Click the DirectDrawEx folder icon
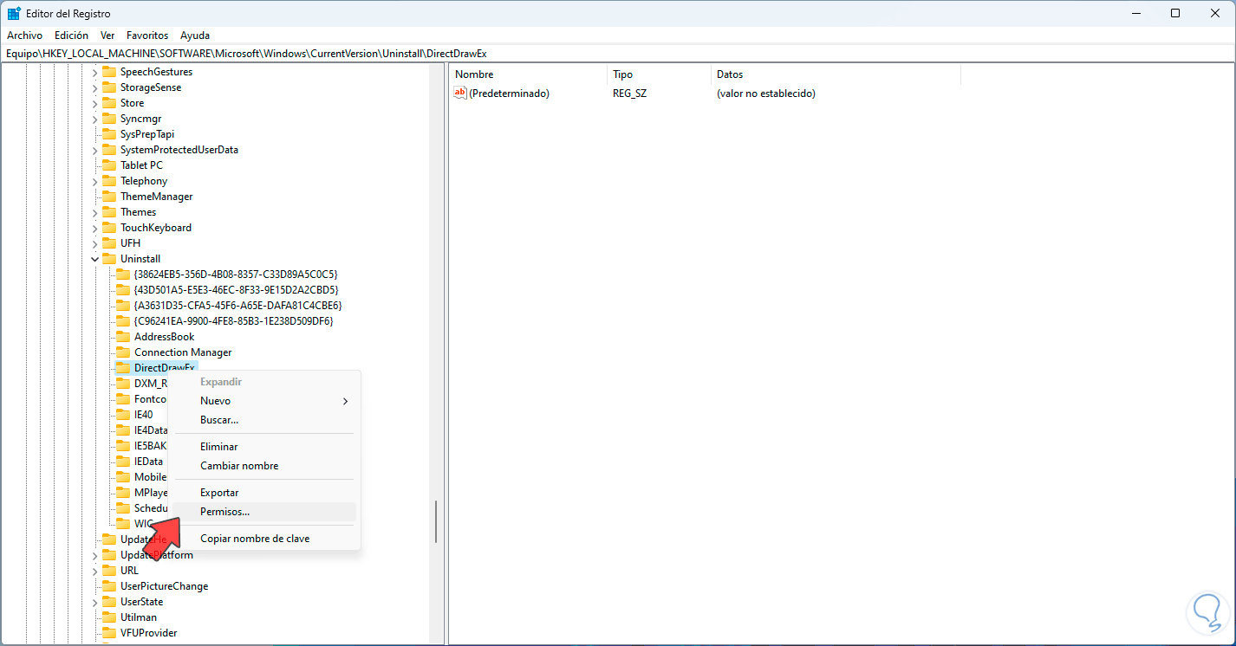Image resolution: width=1236 pixels, height=646 pixels. click(x=123, y=368)
